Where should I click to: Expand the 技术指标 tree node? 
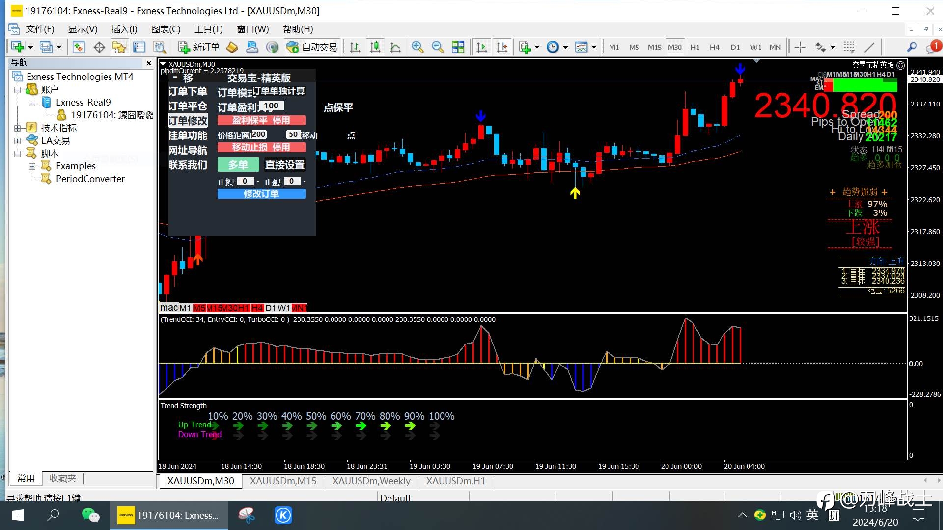17,128
